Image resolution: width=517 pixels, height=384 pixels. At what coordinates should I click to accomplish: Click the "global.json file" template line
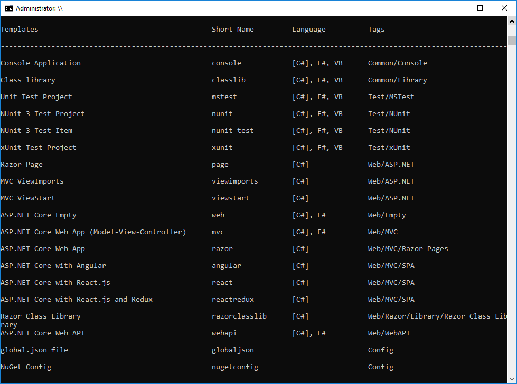coord(34,350)
